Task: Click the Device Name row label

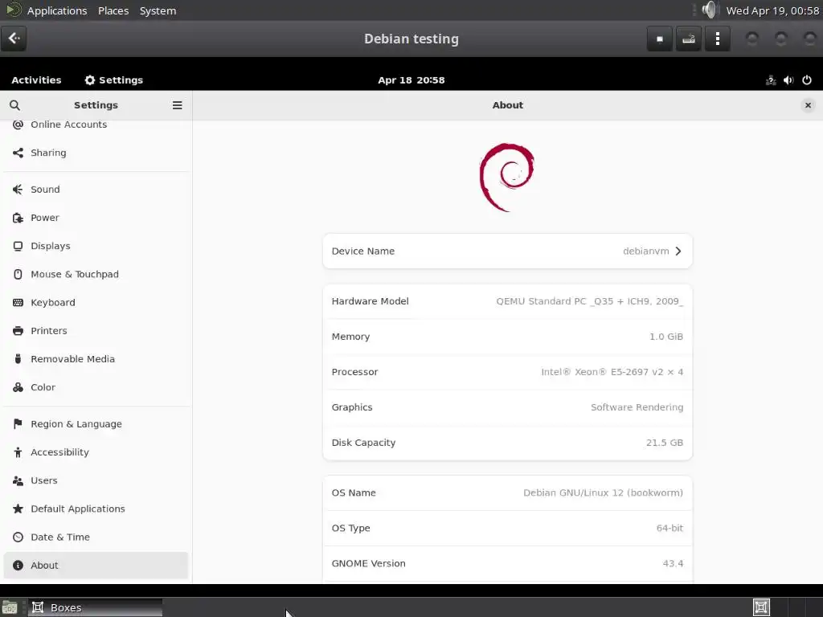Action: pyautogui.click(x=363, y=251)
